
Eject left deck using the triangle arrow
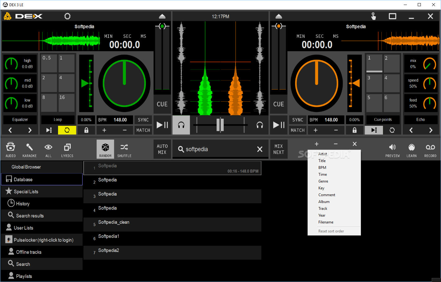click(162, 16)
